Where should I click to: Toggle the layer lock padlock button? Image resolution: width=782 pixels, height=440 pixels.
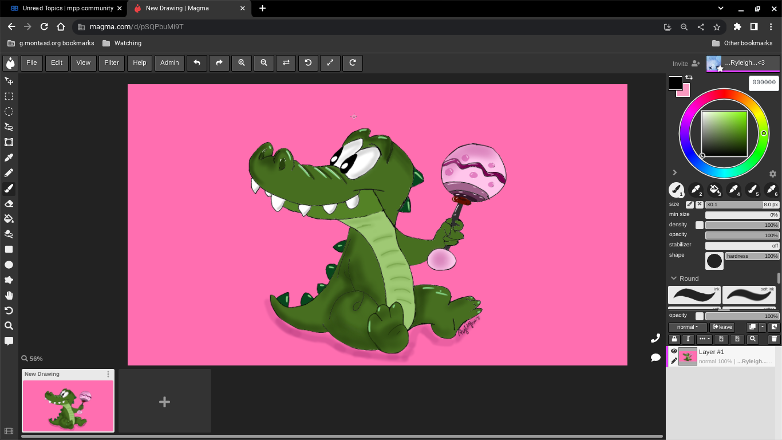tap(674, 339)
